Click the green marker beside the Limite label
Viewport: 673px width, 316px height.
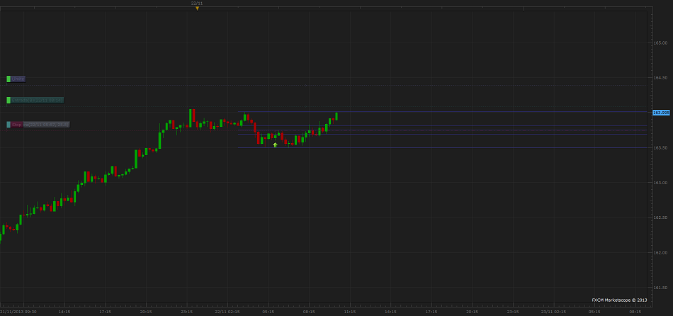click(x=9, y=79)
